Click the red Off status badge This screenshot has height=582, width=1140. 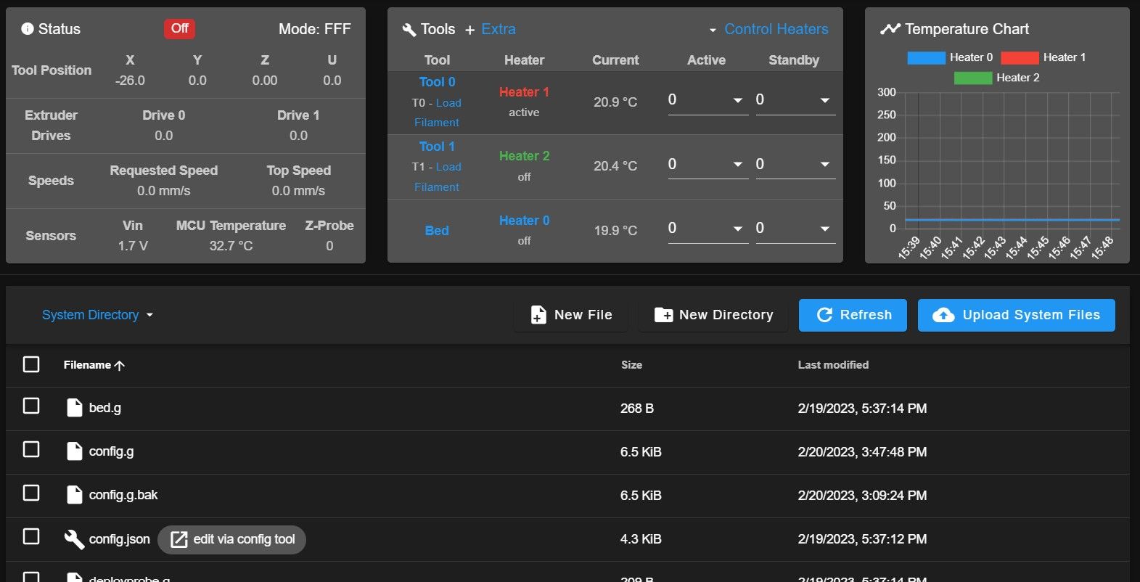(179, 28)
